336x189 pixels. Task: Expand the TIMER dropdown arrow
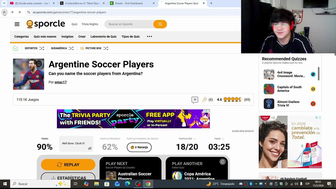(223, 139)
